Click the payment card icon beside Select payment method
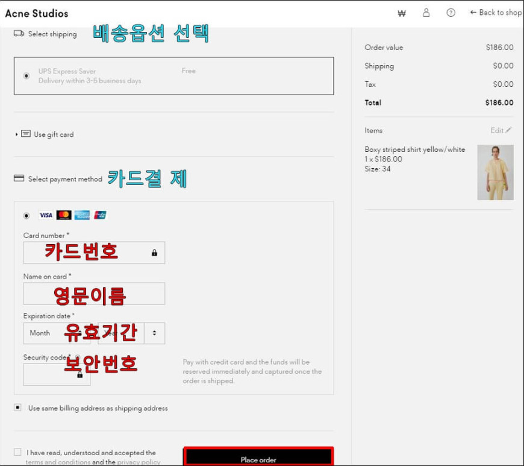524x466 pixels. pos(19,178)
